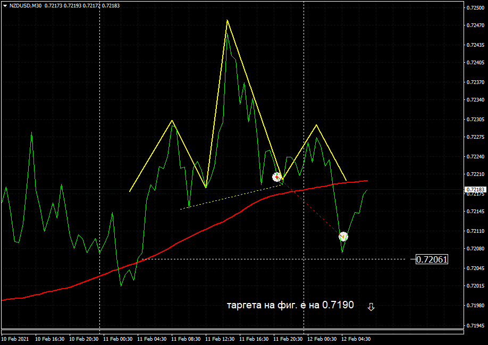This screenshot has width=488, height=345.
Task: Open the chart menu triangle beside NZDUSD,M30
Action: pos(5,6)
